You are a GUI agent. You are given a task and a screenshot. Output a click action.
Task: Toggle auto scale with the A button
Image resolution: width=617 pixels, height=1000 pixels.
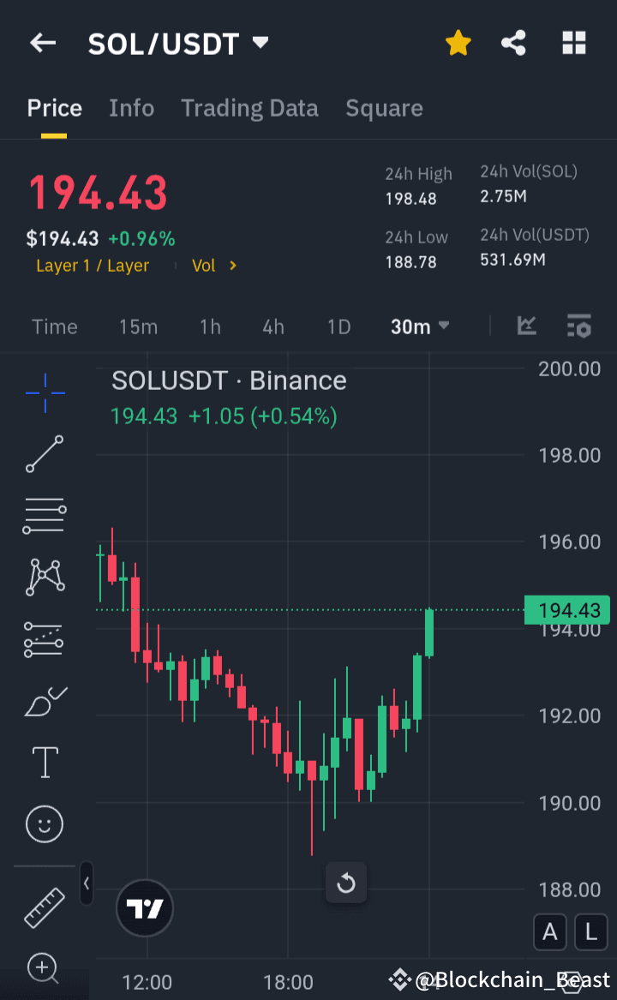coord(550,932)
